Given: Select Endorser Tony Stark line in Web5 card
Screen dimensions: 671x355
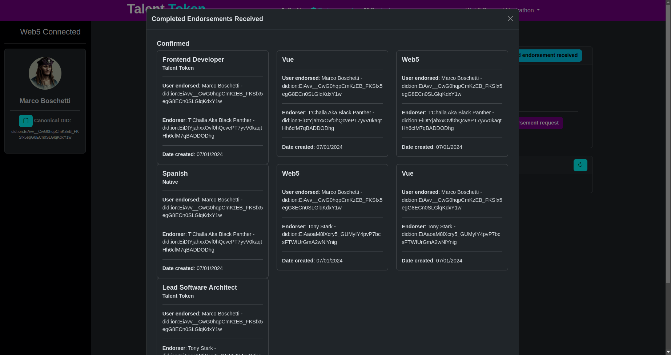Looking at the screenshot, I should pyautogui.click(x=332, y=234).
